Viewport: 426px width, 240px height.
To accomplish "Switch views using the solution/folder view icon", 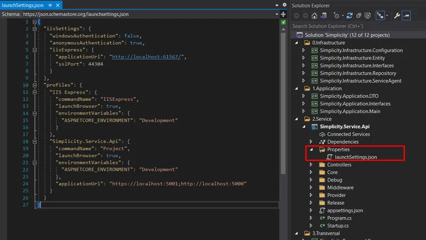I will pyautogui.click(x=323, y=16).
